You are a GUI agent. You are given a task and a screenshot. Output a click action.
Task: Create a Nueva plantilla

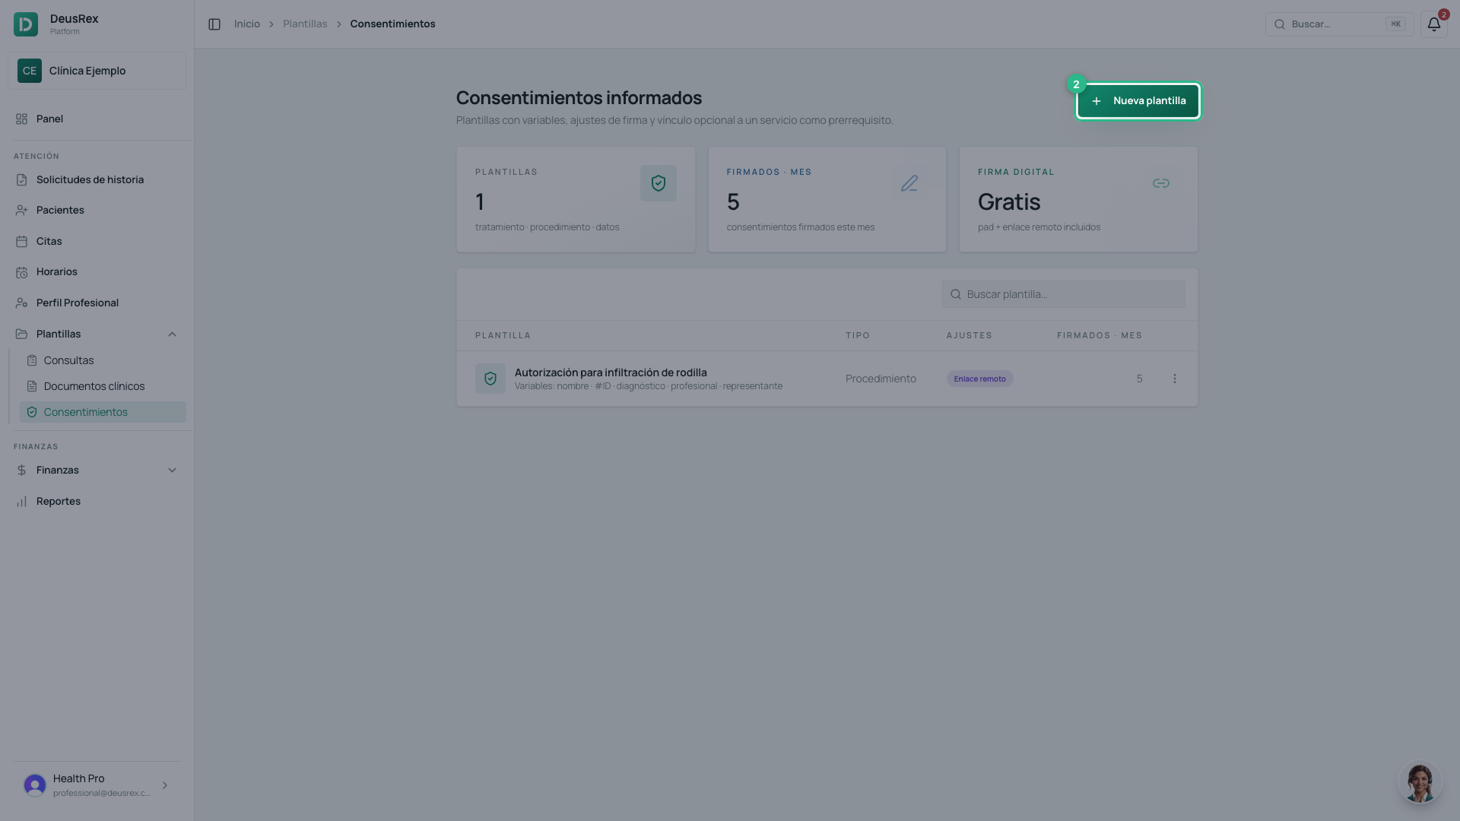click(1138, 101)
